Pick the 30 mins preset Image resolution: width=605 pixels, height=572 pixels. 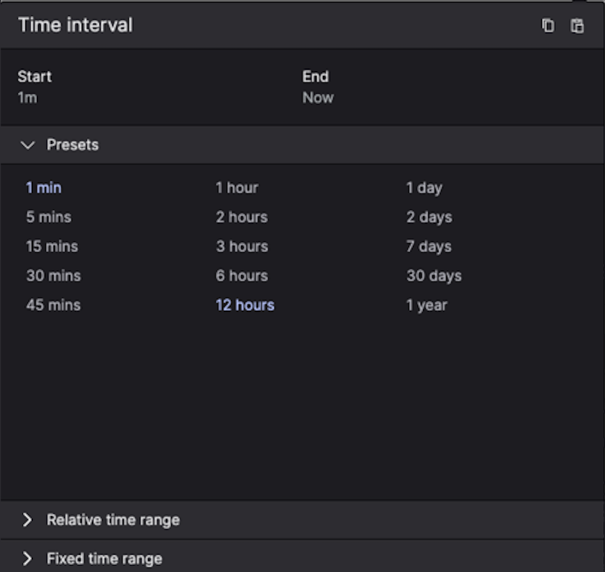[x=53, y=276]
